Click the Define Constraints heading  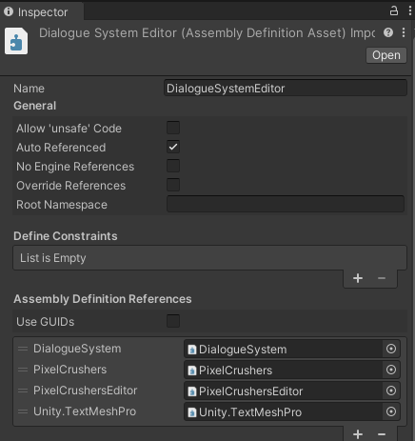click(66, 236)
